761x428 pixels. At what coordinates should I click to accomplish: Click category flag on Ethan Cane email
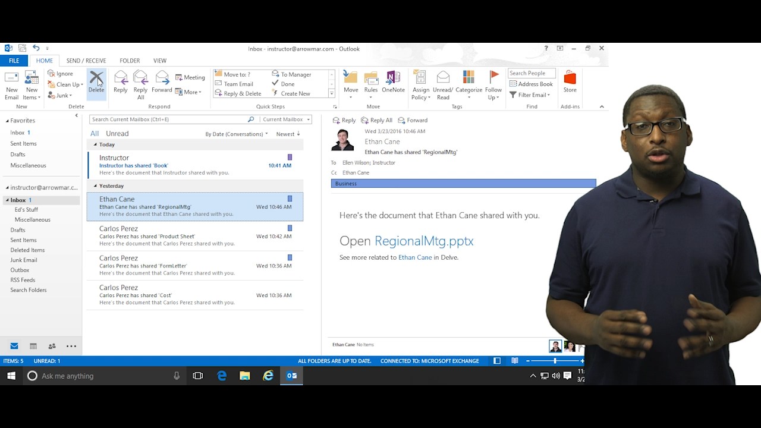(x=290, y=199)
